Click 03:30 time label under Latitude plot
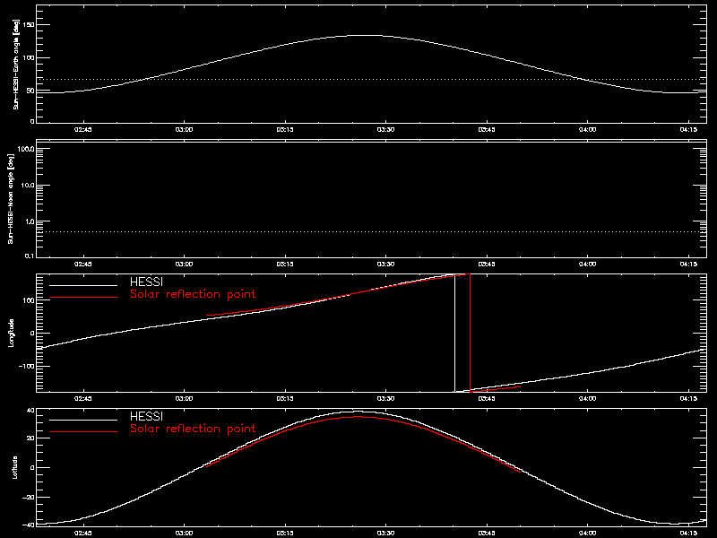 click(x=385, y=534)
